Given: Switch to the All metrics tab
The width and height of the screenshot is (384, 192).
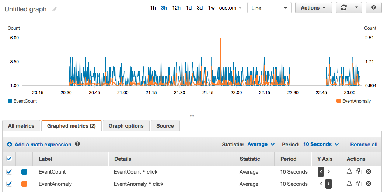Looking at the screenshot, I should [x=21, y=126].
